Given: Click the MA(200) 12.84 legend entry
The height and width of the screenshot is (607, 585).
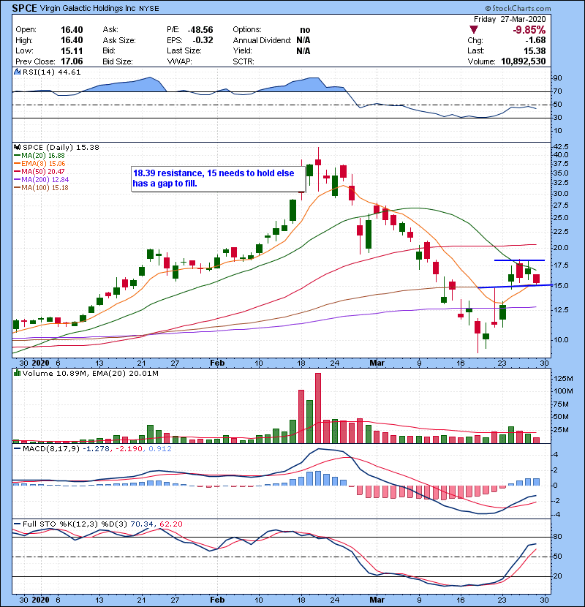Looking at the screenshot, I should click(42, 180).
